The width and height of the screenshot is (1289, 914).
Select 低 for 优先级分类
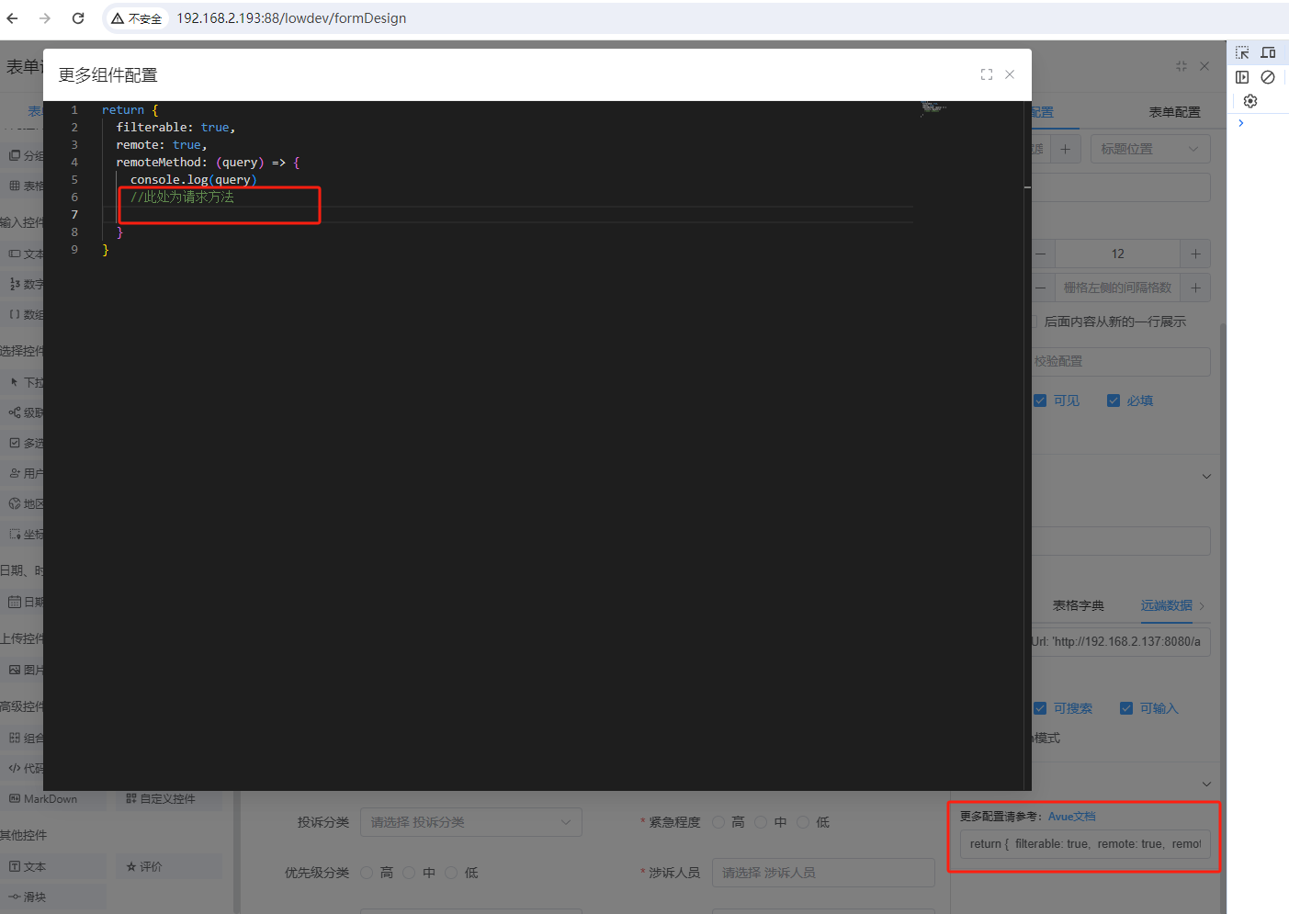point(451,873)
